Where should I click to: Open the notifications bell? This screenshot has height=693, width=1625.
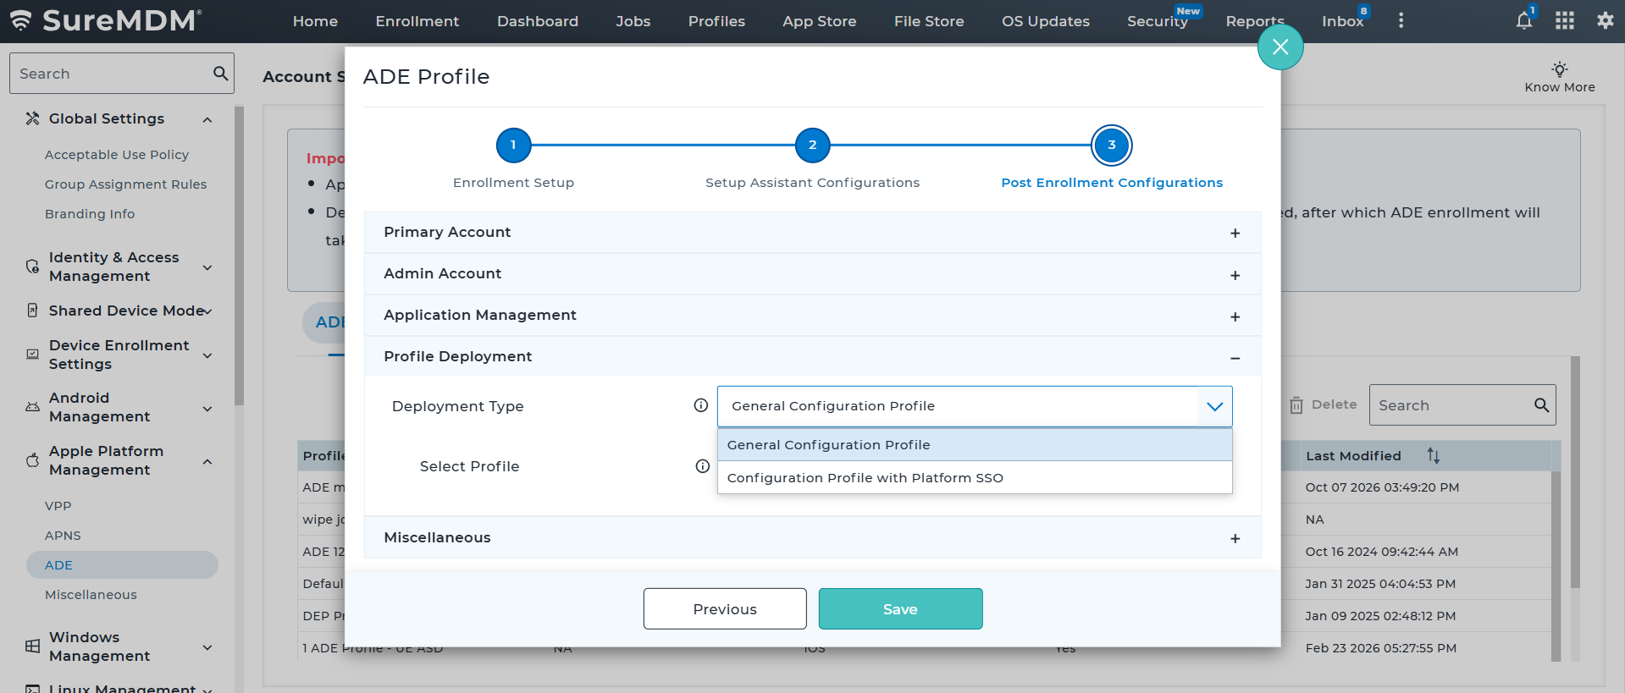(1523, 20)
